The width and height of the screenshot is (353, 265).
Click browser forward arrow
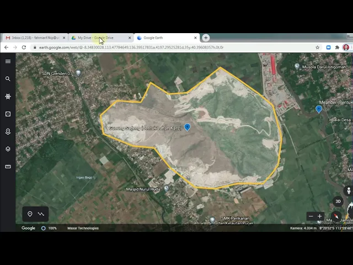[15, 47]
